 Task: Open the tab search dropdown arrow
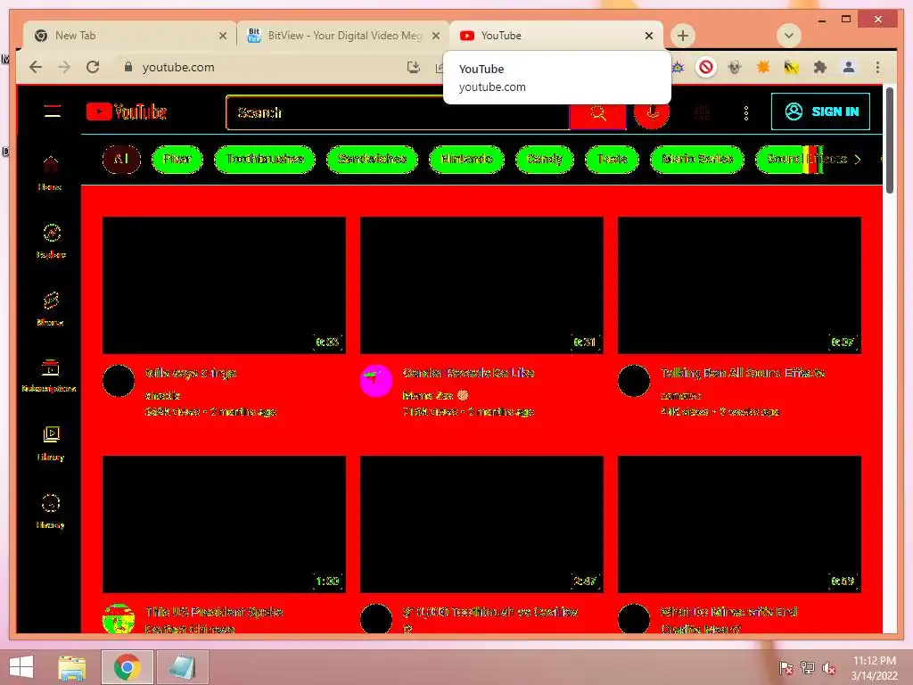coord(789,36)
